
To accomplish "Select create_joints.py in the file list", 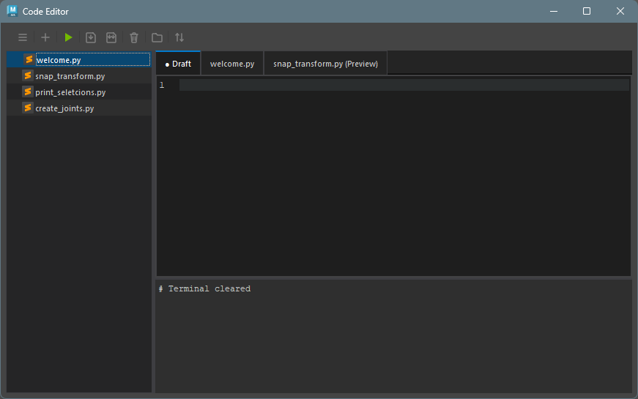I will pos(64,108).
